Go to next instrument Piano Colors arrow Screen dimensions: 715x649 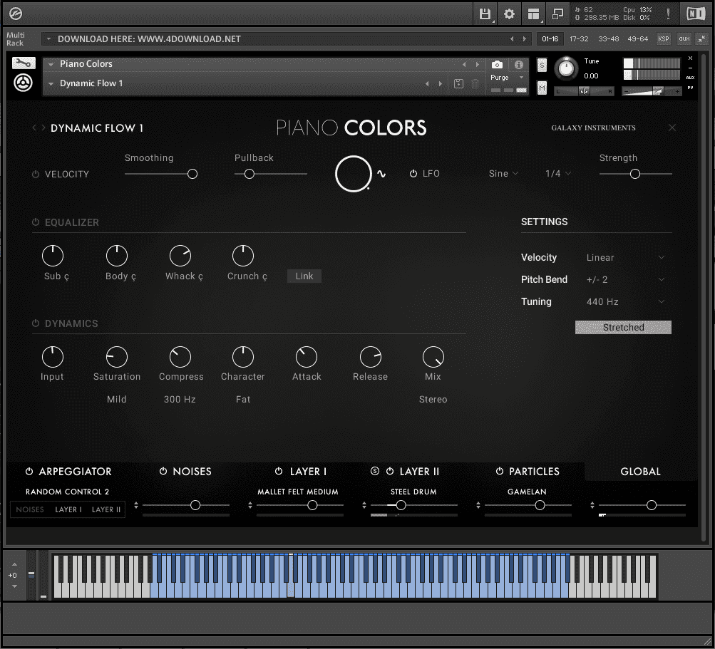coord(478,64)
